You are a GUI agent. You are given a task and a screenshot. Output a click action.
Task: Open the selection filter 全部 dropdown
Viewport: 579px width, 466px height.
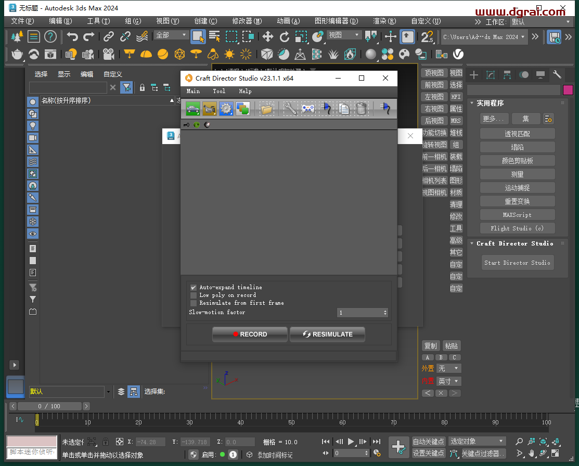(171, 35)
